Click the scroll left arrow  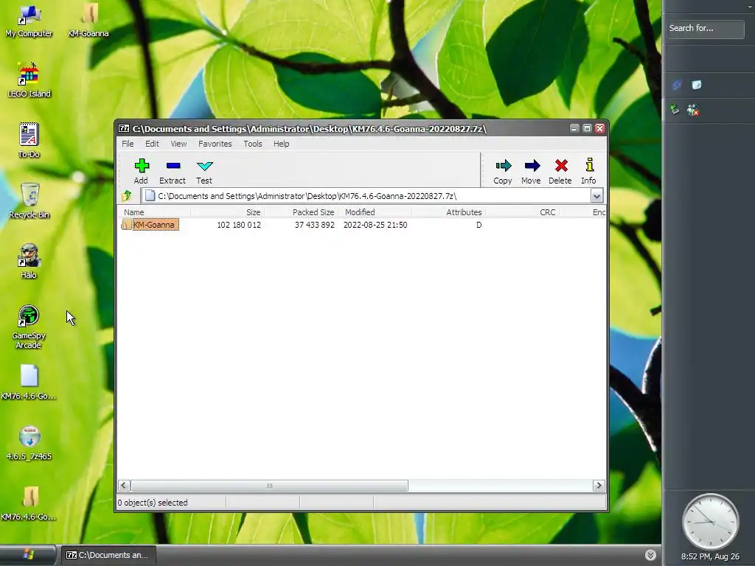coord(124,486)
